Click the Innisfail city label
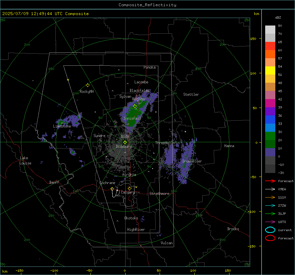 (132, 118)
